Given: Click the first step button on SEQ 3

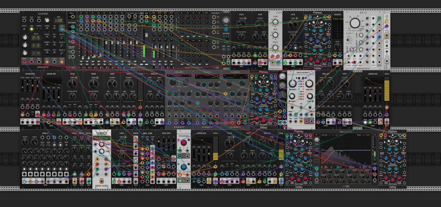Looking at the screenshot, I should [24, 169].
